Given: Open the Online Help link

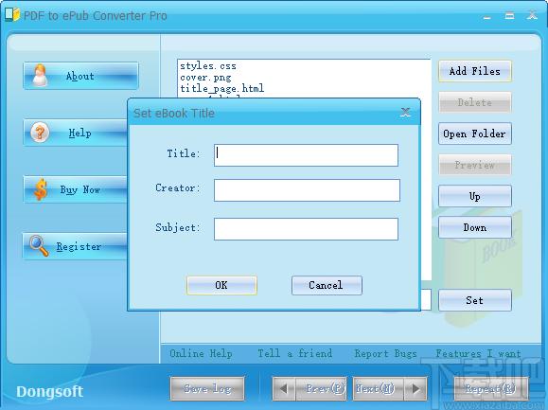Looking at the screenshot, I should click(x=201, y=353).
